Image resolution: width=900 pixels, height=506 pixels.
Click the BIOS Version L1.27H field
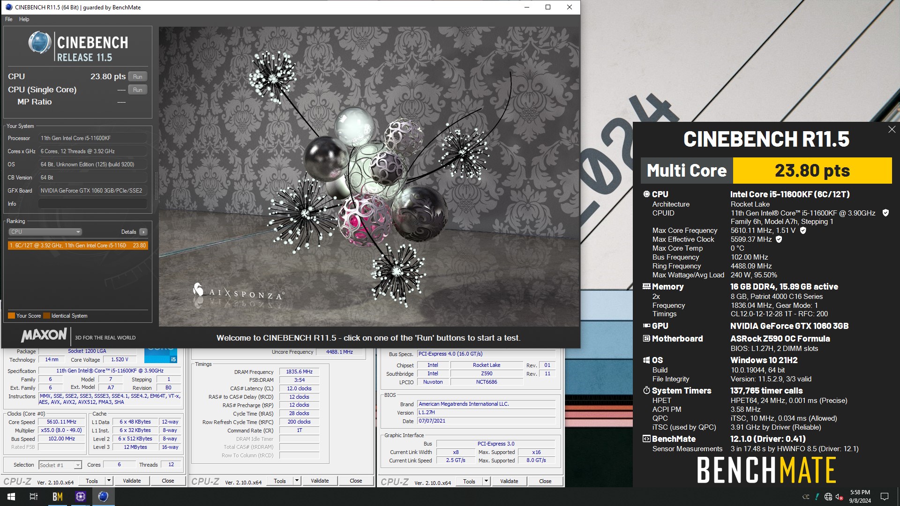486,413
